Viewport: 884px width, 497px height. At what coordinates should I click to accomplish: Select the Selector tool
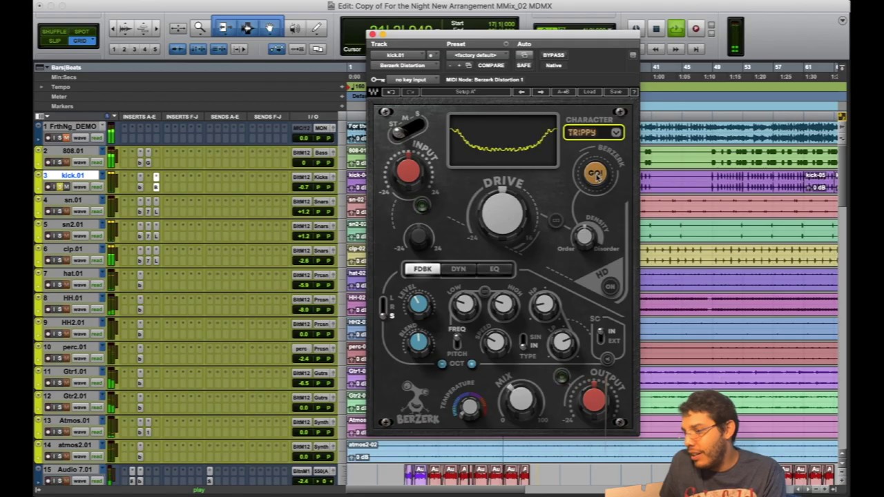point(247,28)
